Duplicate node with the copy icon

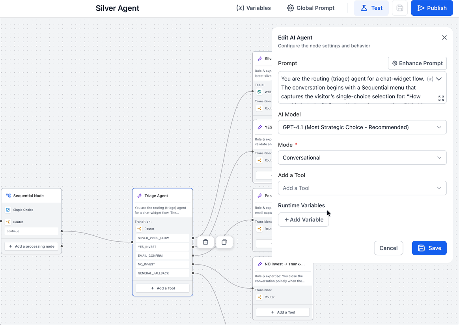[224, 242]
